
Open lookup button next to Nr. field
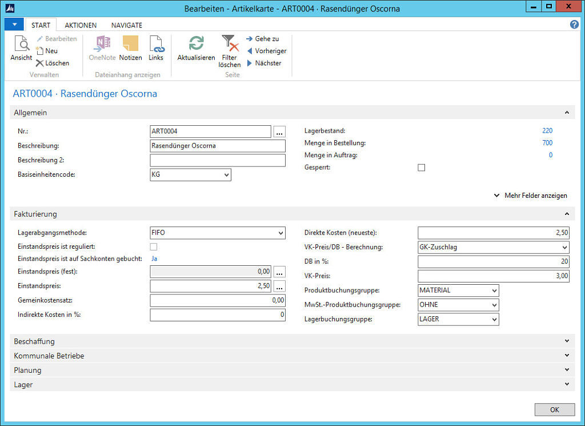[279, 132]
